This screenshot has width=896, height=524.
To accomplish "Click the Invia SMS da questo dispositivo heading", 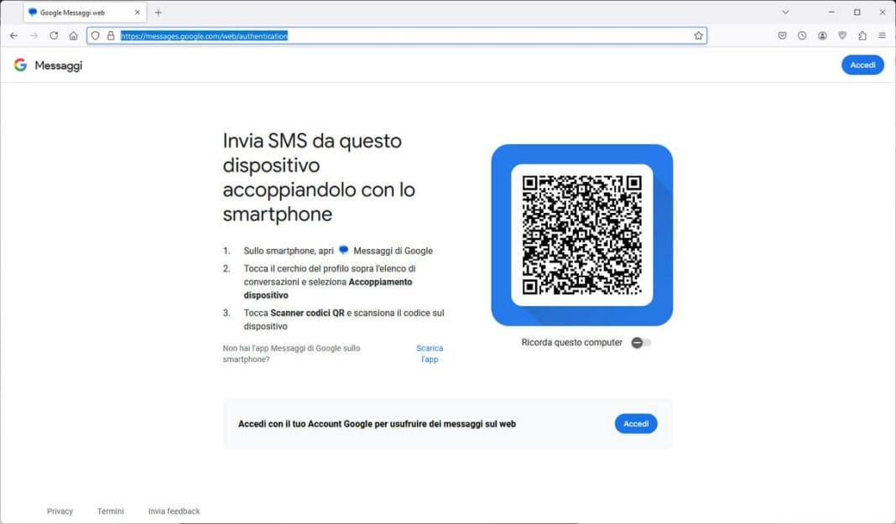I will (x=319, y=177).
